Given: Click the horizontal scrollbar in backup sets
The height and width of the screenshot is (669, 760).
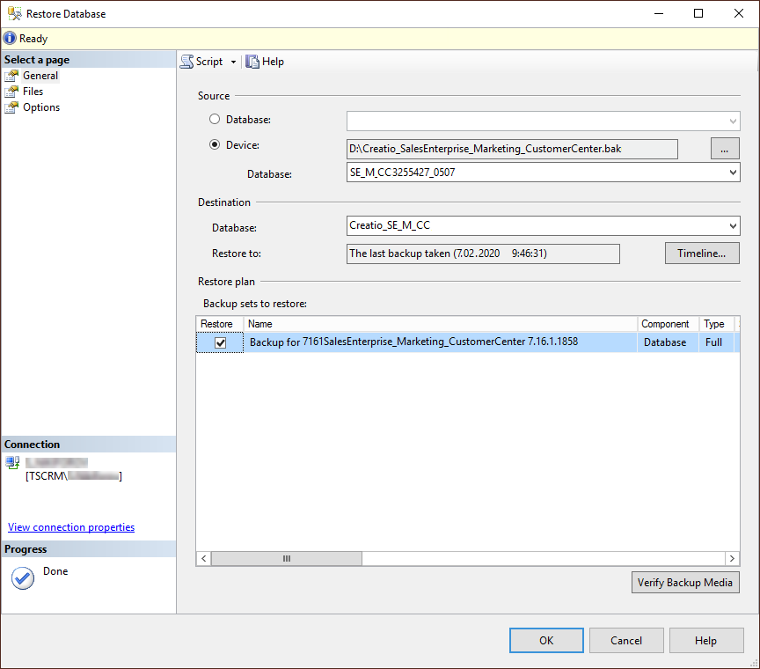Looking at the screenshot, I should (287, 559).
